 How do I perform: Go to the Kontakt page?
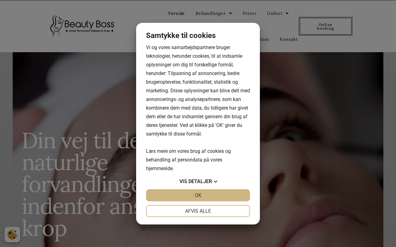tap(289, 39)
